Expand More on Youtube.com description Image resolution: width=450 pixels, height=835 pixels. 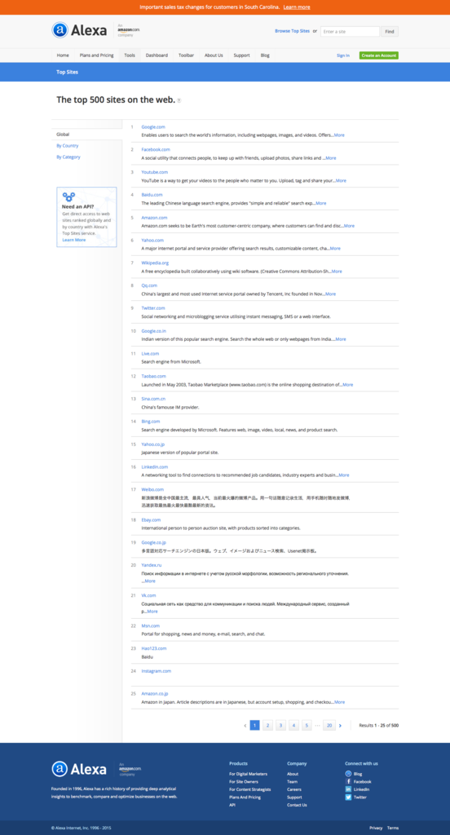[341, 180]
